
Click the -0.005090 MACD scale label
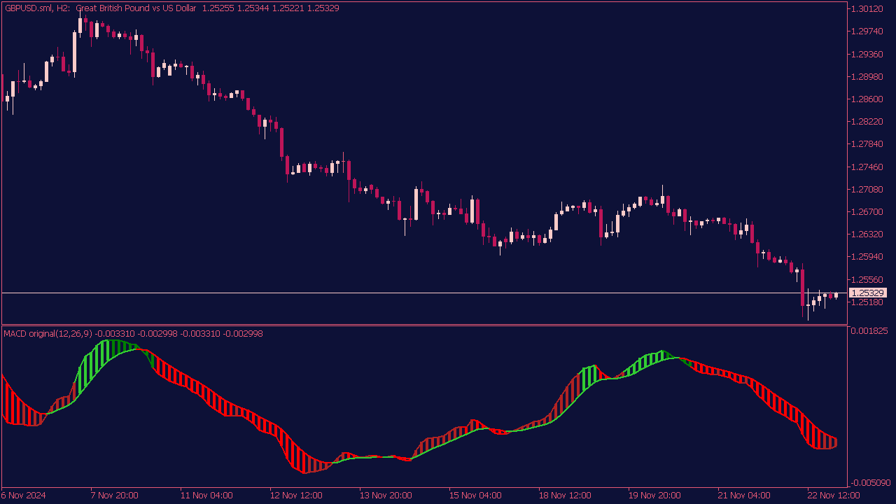[x=869, y=482]
